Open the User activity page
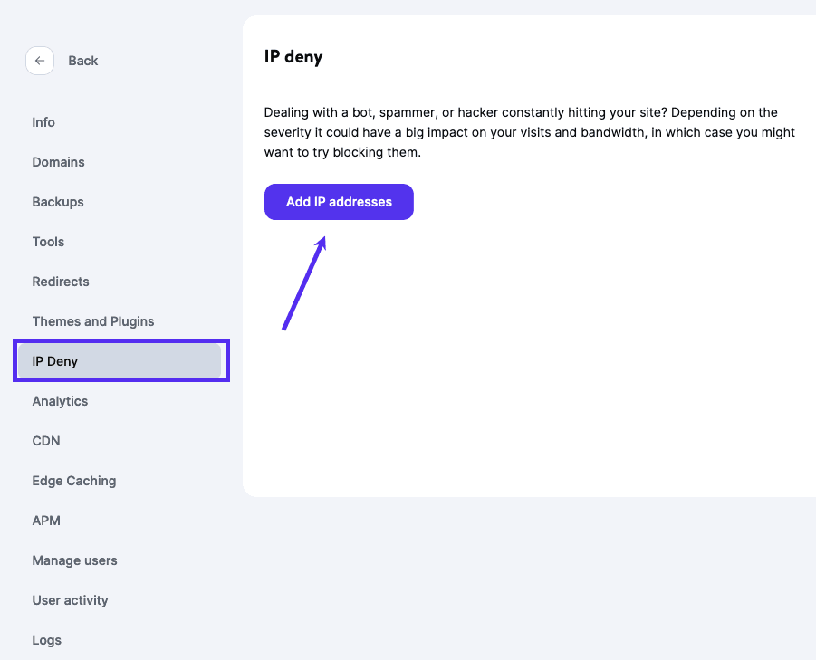 click(70, 600)
